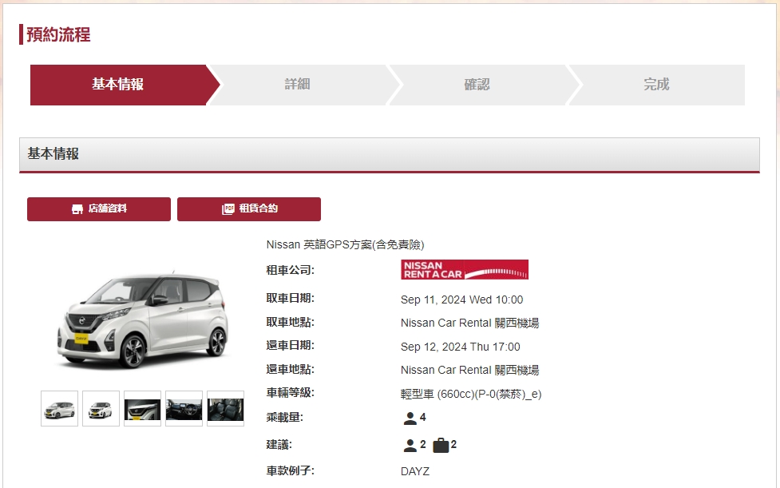Click pickup location Nissan Car Rental 關西機場
This screenshot has width=780, height=488.
tap(469, 323)
